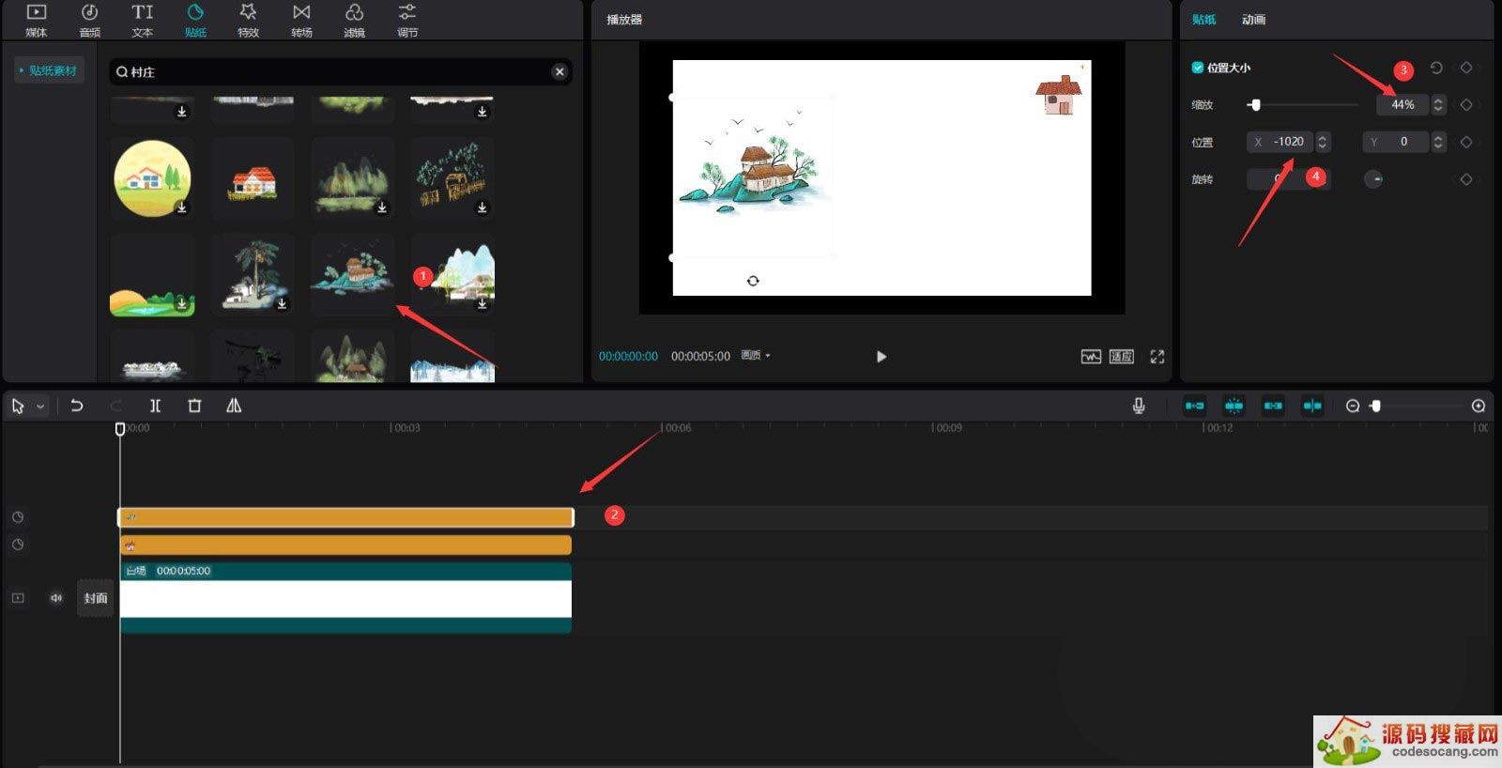Mute the main track audio

point(56,598)
